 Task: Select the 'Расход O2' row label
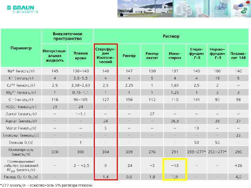click(x=21, y=177)
